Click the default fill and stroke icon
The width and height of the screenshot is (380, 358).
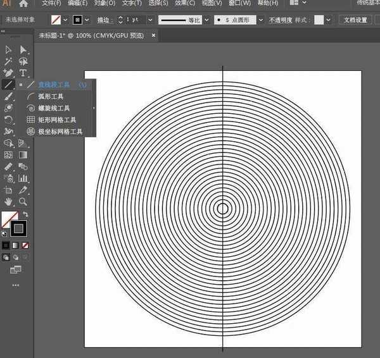(x=4, y=233)
